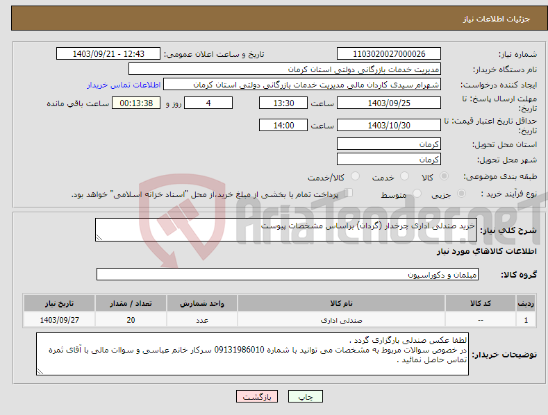
Task: Click the کد کالا column header
Action: click(481, 303)
